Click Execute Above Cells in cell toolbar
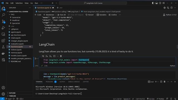Screen dimensions: 178x100 47,56
